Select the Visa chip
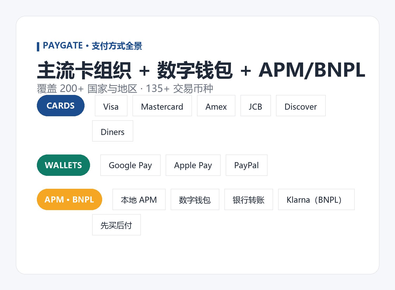This screenshot has width=395, height=290. point(111,106)
